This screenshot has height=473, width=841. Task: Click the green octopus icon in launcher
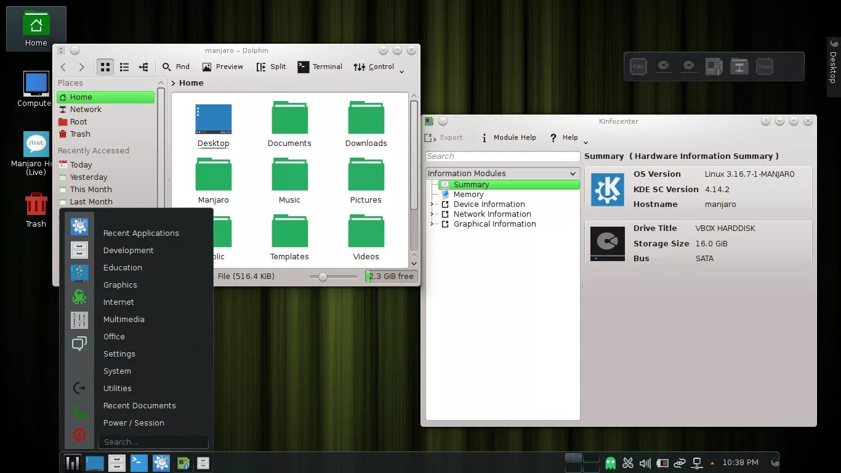coord(79,297)
